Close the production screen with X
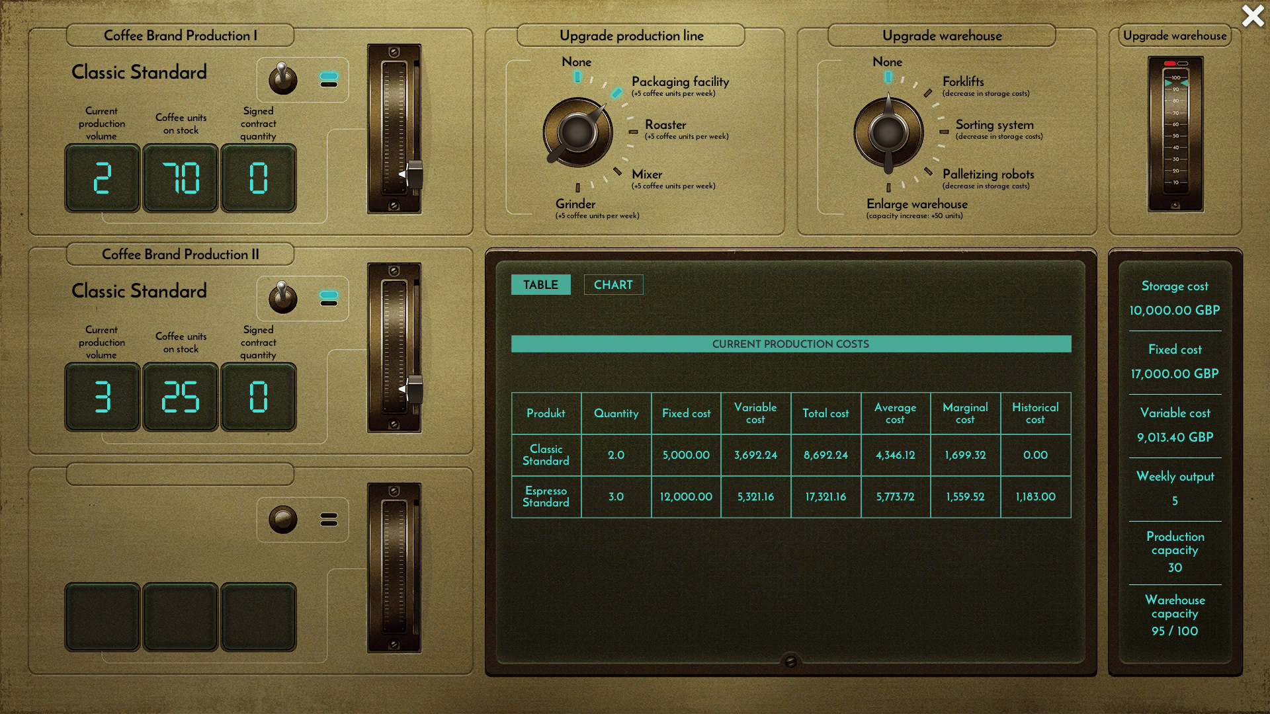 [1252, 16]
